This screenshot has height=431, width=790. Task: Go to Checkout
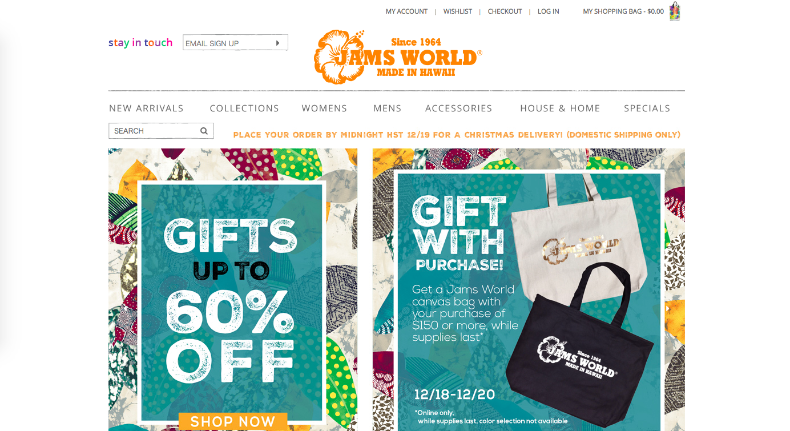(505, 11)
